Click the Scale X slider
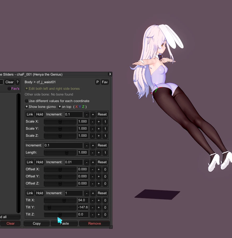Screen dimensions: 232x238 pyautogui.click(x=60, y=121)
